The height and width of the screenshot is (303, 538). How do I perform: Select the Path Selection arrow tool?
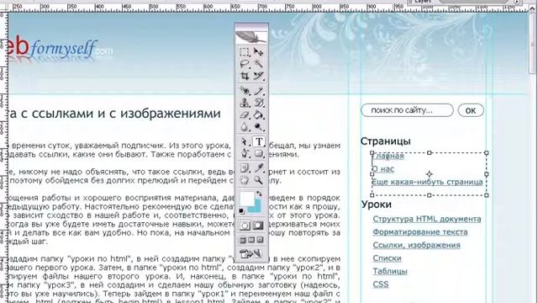pyautogui.click(x=245, y=142)
